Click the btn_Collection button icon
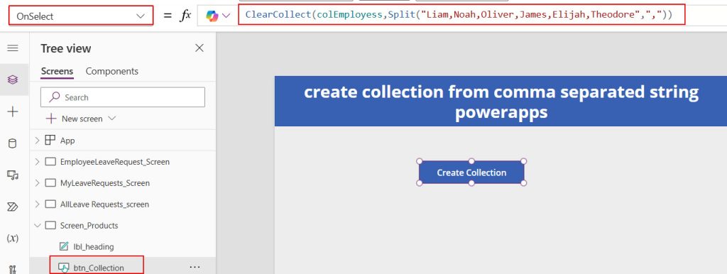Image resolution: width=727 pixels, height=274 pixels. pyautogui.click(x=63, y=268)
